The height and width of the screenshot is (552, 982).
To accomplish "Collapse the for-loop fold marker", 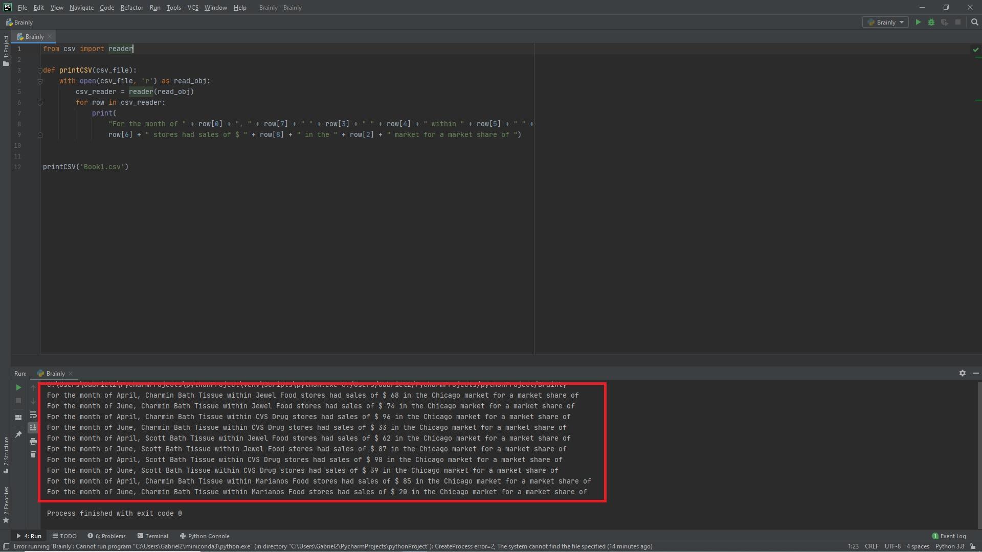I will tap(40, 103).
